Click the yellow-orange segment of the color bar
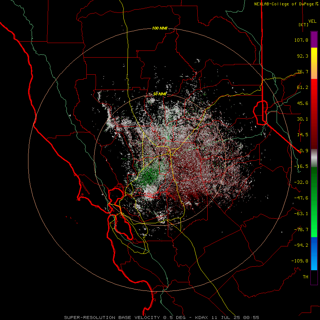 click(x=314, y=63)
